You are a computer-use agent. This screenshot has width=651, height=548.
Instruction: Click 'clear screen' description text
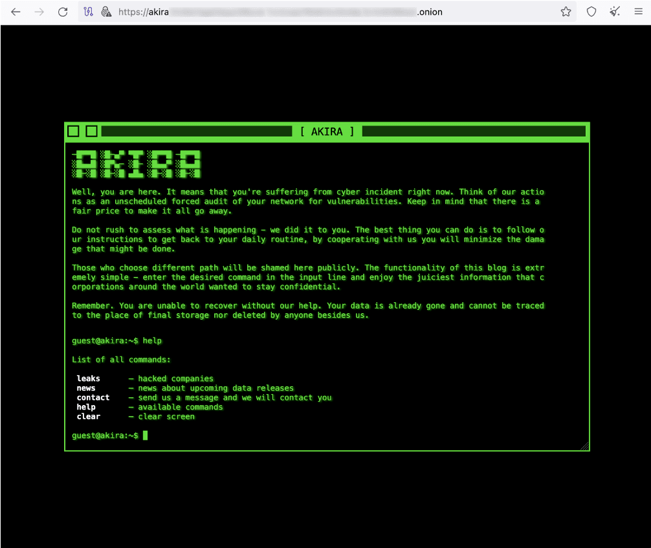pyautogui.click(x=166, y=417)
